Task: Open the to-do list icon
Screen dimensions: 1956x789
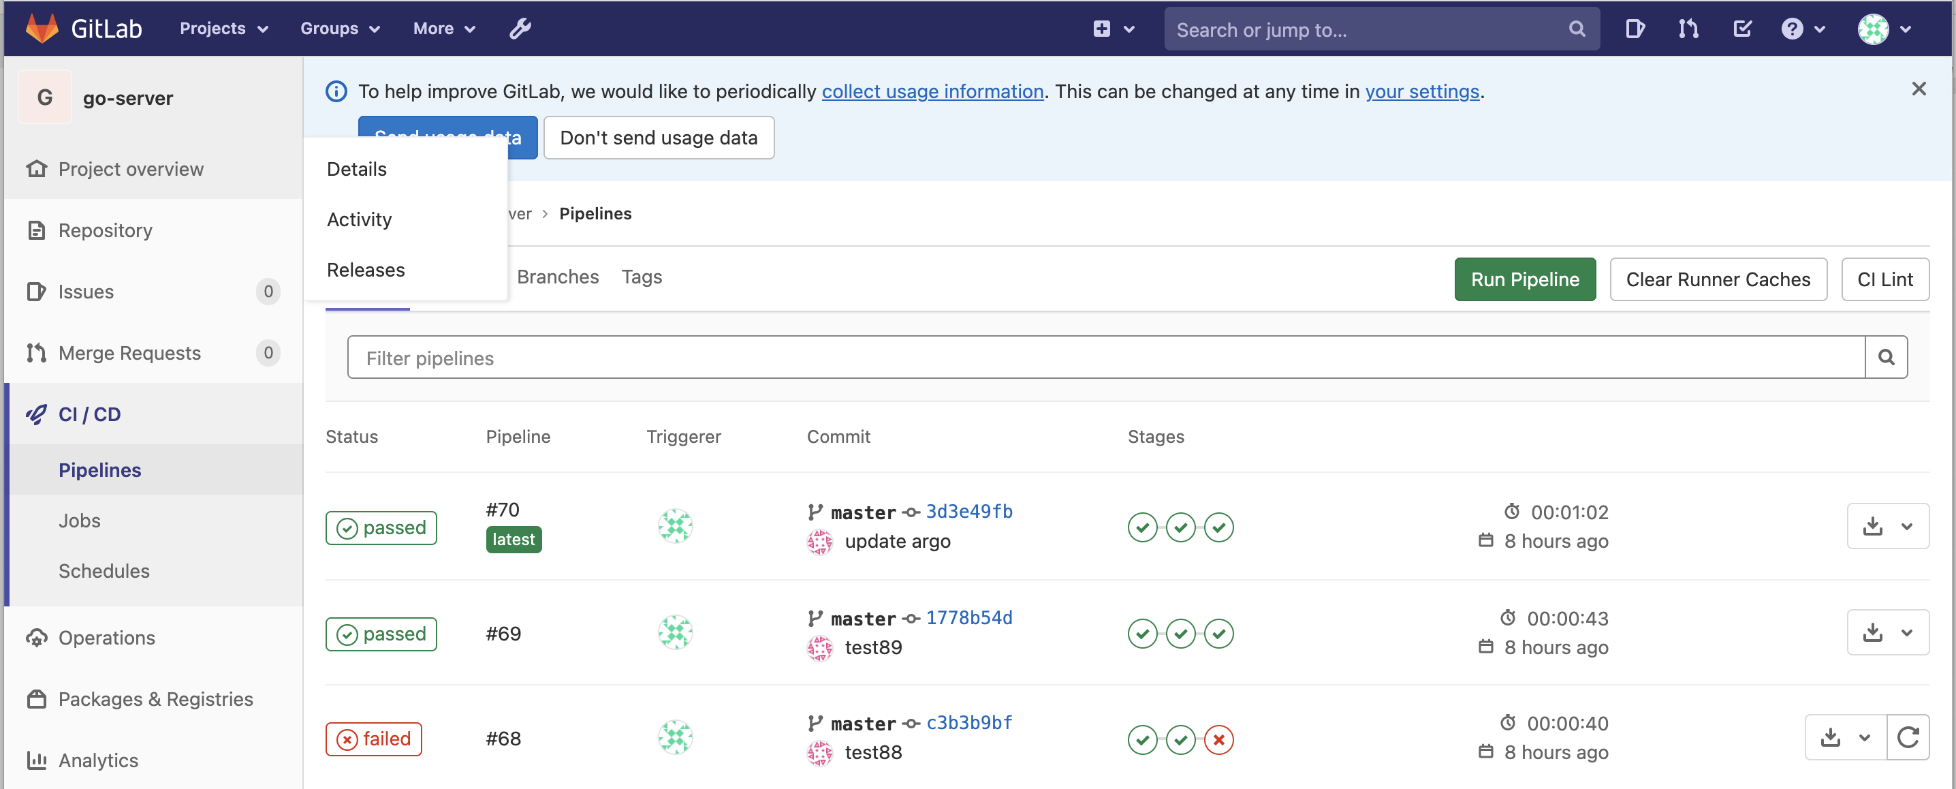Action: pos(1742,29)
